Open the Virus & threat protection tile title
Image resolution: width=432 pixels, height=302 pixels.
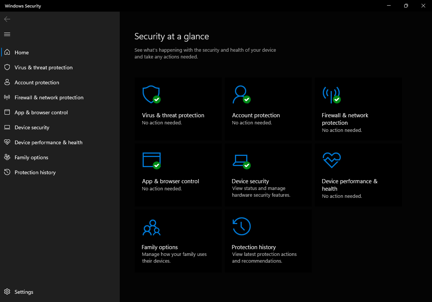click(173, 115)
